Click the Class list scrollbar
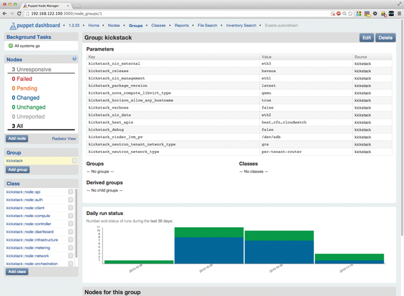404x296 pixels. click(x=76, y=223)
